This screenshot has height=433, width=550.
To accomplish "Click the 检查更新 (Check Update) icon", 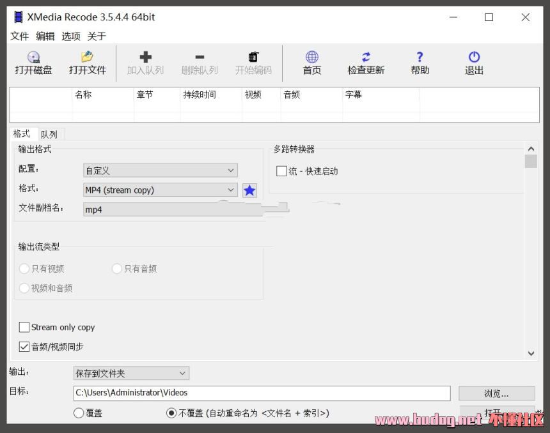I will click(366, 57).
